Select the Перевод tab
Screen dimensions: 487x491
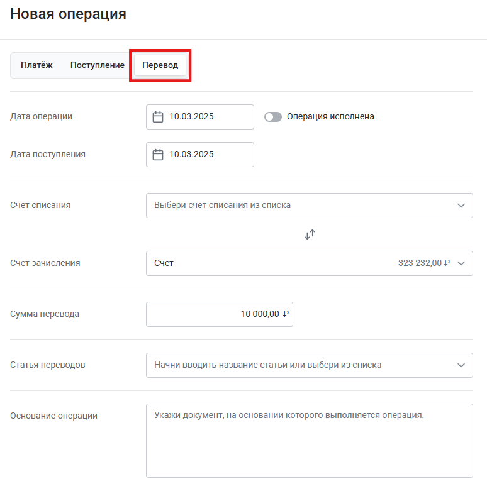coord(160,65)
